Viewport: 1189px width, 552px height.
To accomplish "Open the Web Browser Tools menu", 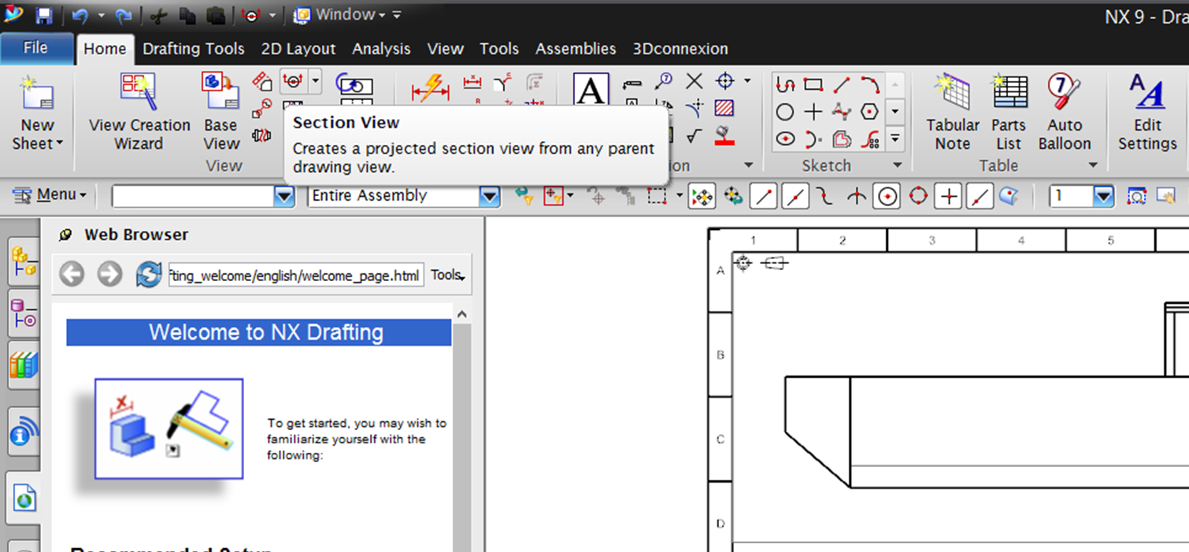I will (x=447, y=275).
